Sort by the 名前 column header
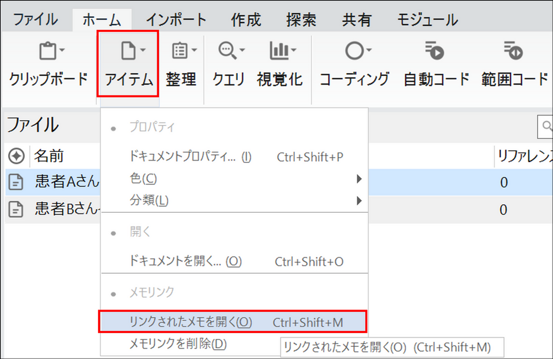Image resolution: width=553 pixels, height=359 pixels. point(49,156)
